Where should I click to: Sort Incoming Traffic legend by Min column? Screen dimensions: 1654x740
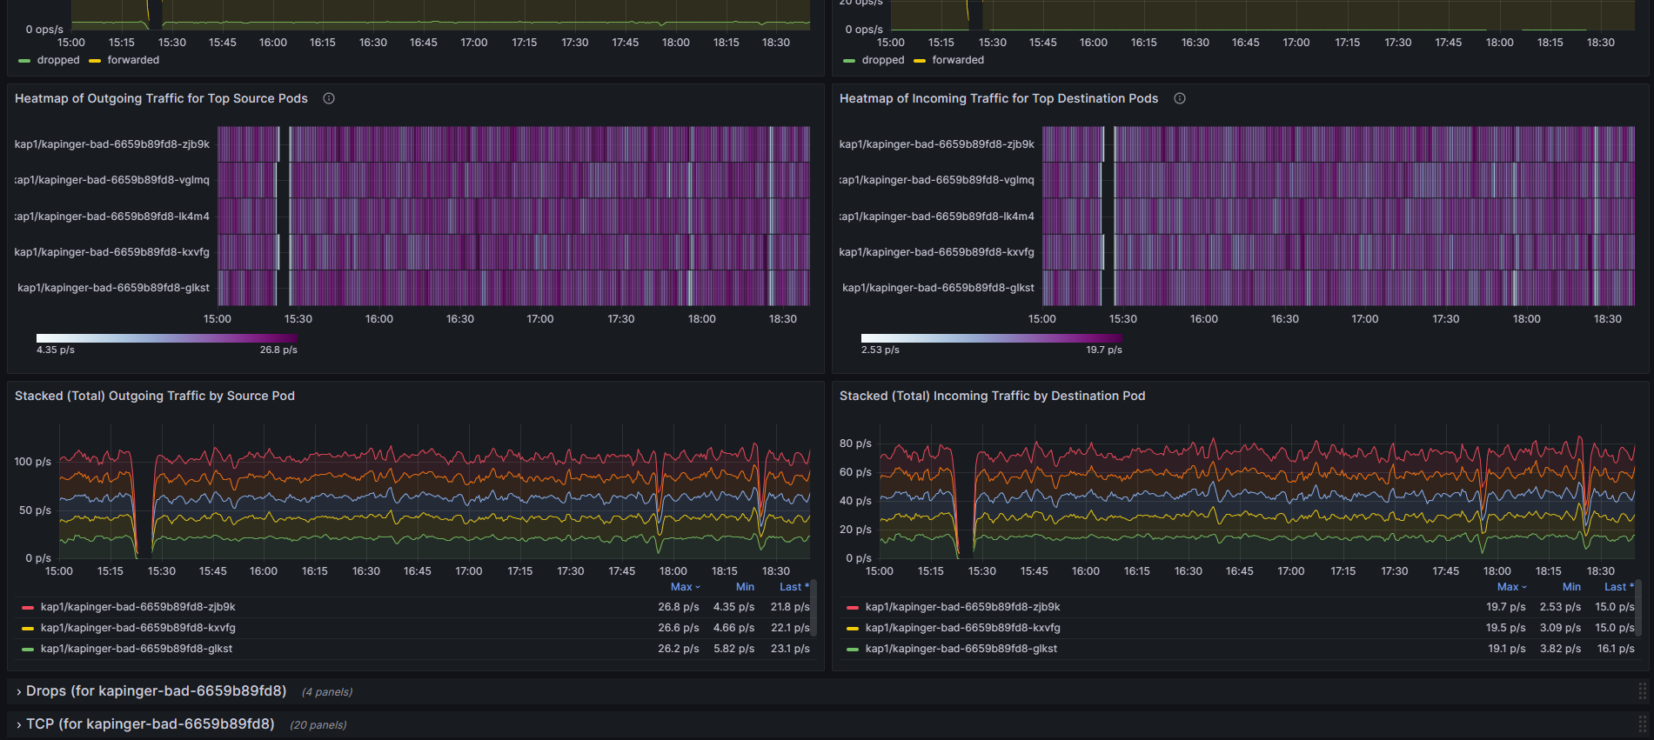(x=1571, y=587)
